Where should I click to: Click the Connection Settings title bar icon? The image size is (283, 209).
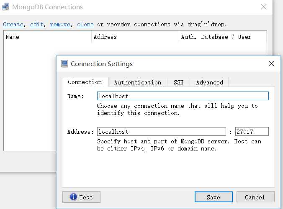point(64,64)
